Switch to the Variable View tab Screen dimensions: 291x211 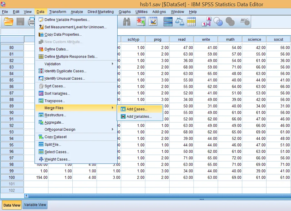35,205
